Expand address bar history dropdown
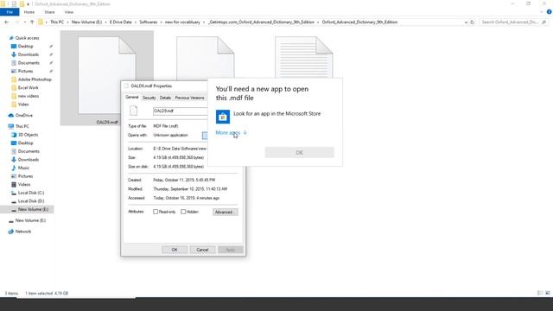553x311 pixels. point(466,22)
